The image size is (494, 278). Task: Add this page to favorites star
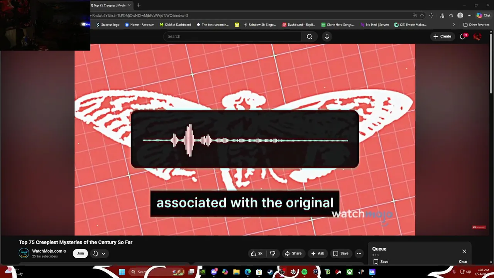[x=422, y=15]
